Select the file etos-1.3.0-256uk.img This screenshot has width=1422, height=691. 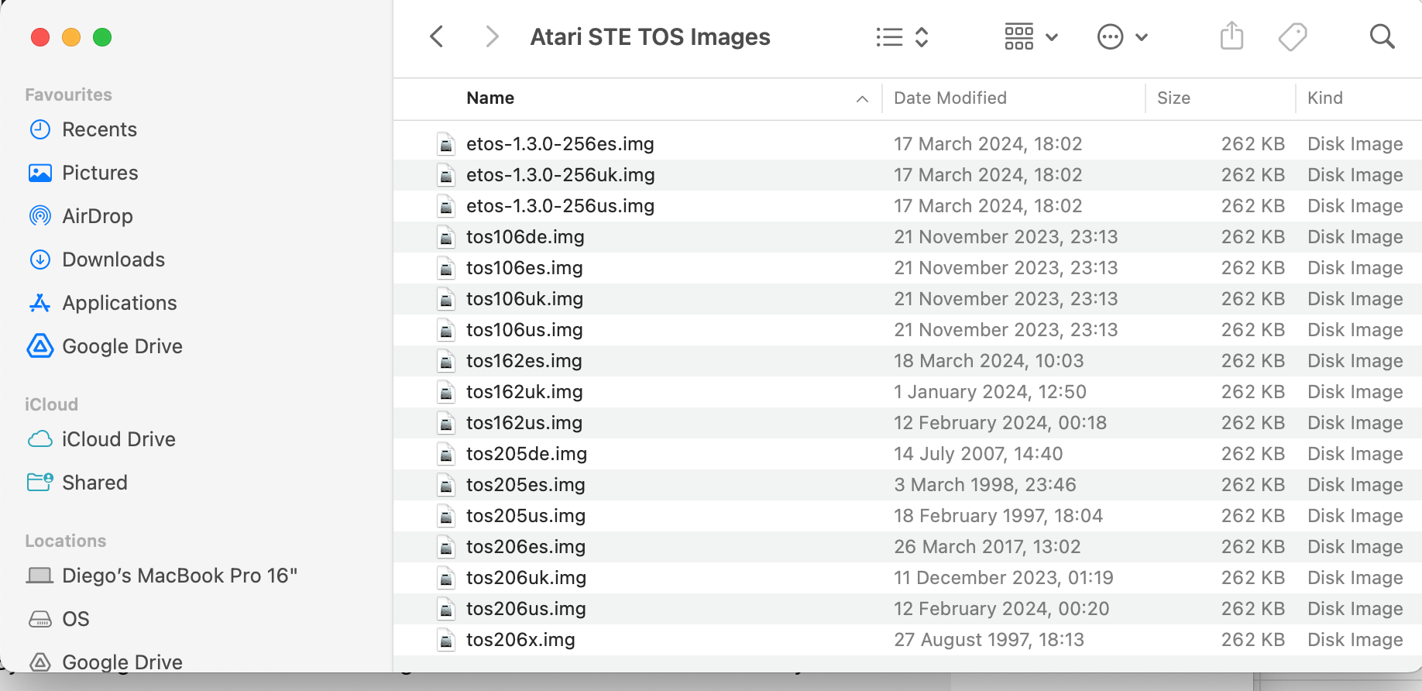click(x=560, y=175)
